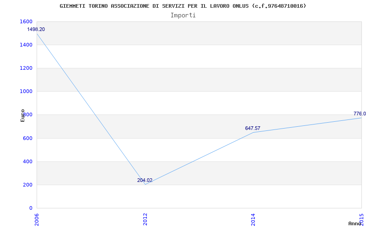This screenshot has height=228, width=366.
Task: Click the 776.0 data label
Action: pos(360,114)
